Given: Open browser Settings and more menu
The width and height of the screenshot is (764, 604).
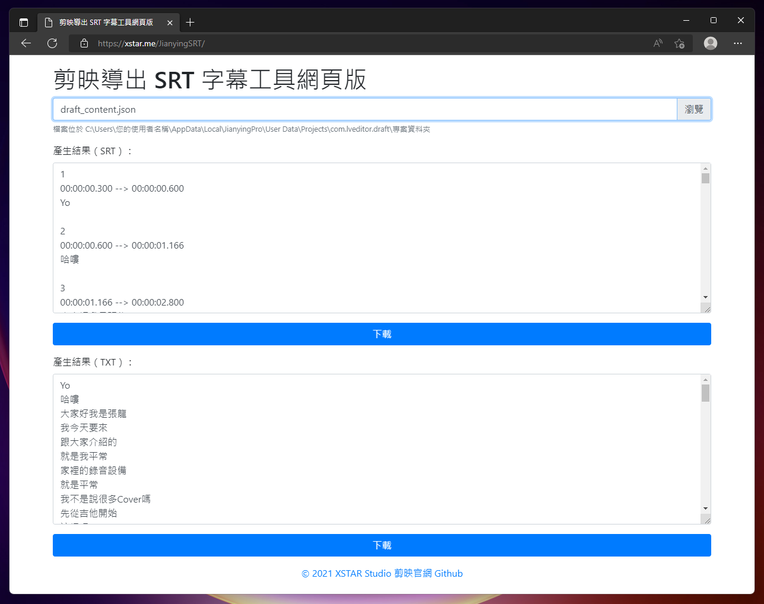Looking at the screenshot, I should pyautogui.click(x=738, y=43).
